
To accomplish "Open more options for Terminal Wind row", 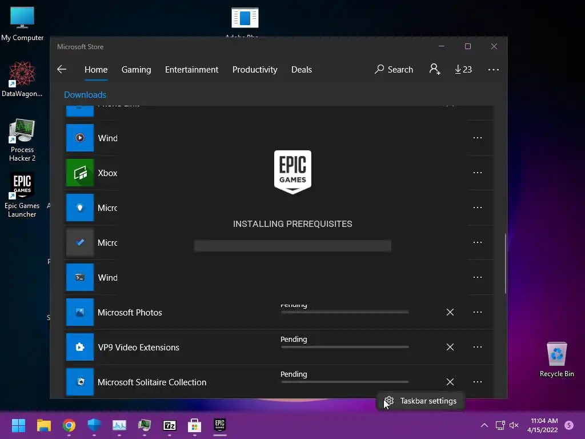I will coord(478,277).
